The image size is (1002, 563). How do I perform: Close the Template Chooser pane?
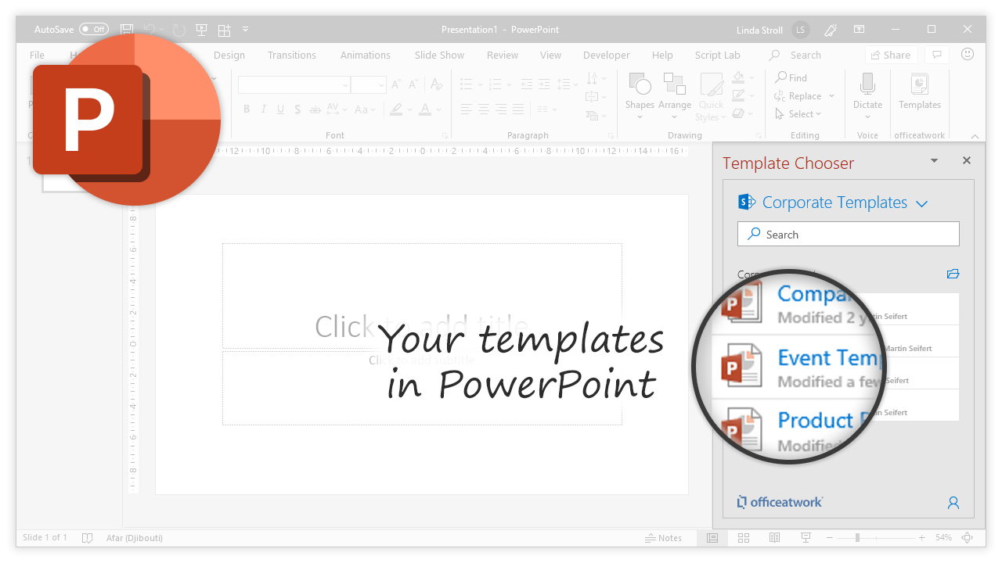(x=967, y=160)
